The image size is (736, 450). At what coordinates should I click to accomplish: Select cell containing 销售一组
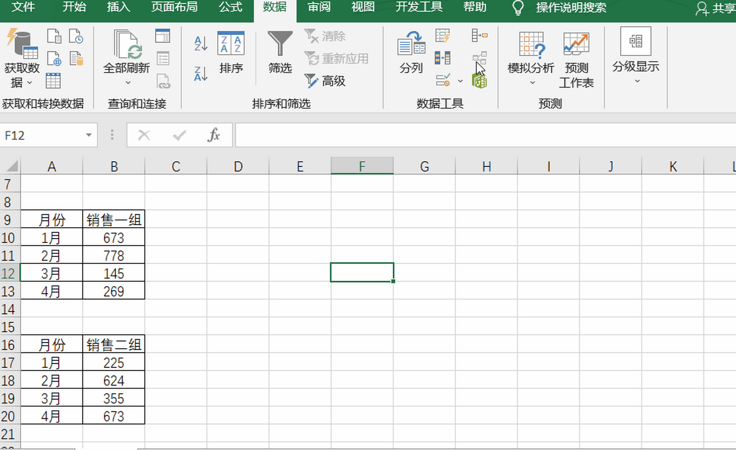coord(114,220)
